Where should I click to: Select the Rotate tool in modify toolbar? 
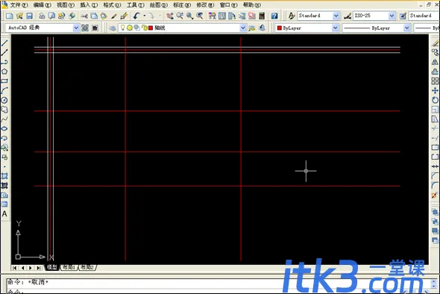coord(435,100)
